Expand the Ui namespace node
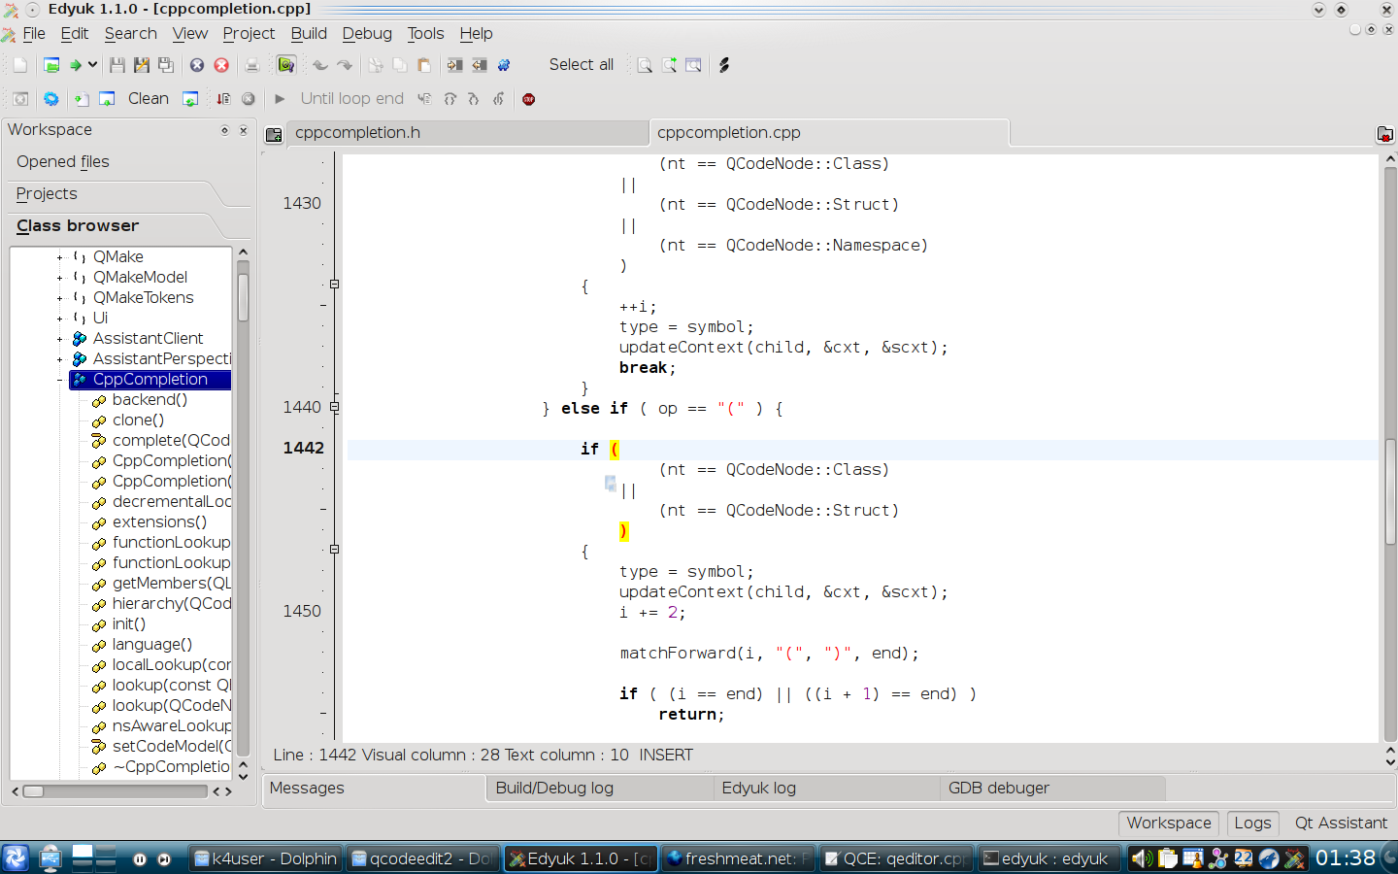This screenshot has width=1398, height=874. [59, 319]
